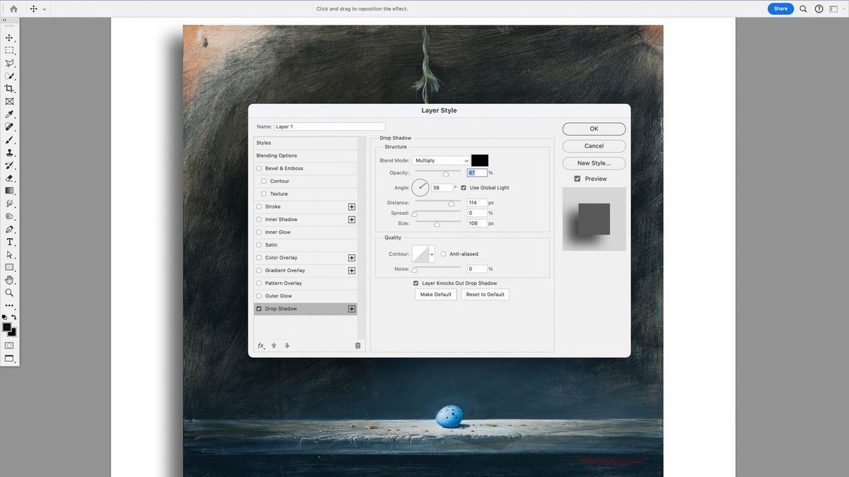This screenshot has height=477, width=849.
Task: Enable the Bevel & Emboss checkbox
Action: (259, 169)
